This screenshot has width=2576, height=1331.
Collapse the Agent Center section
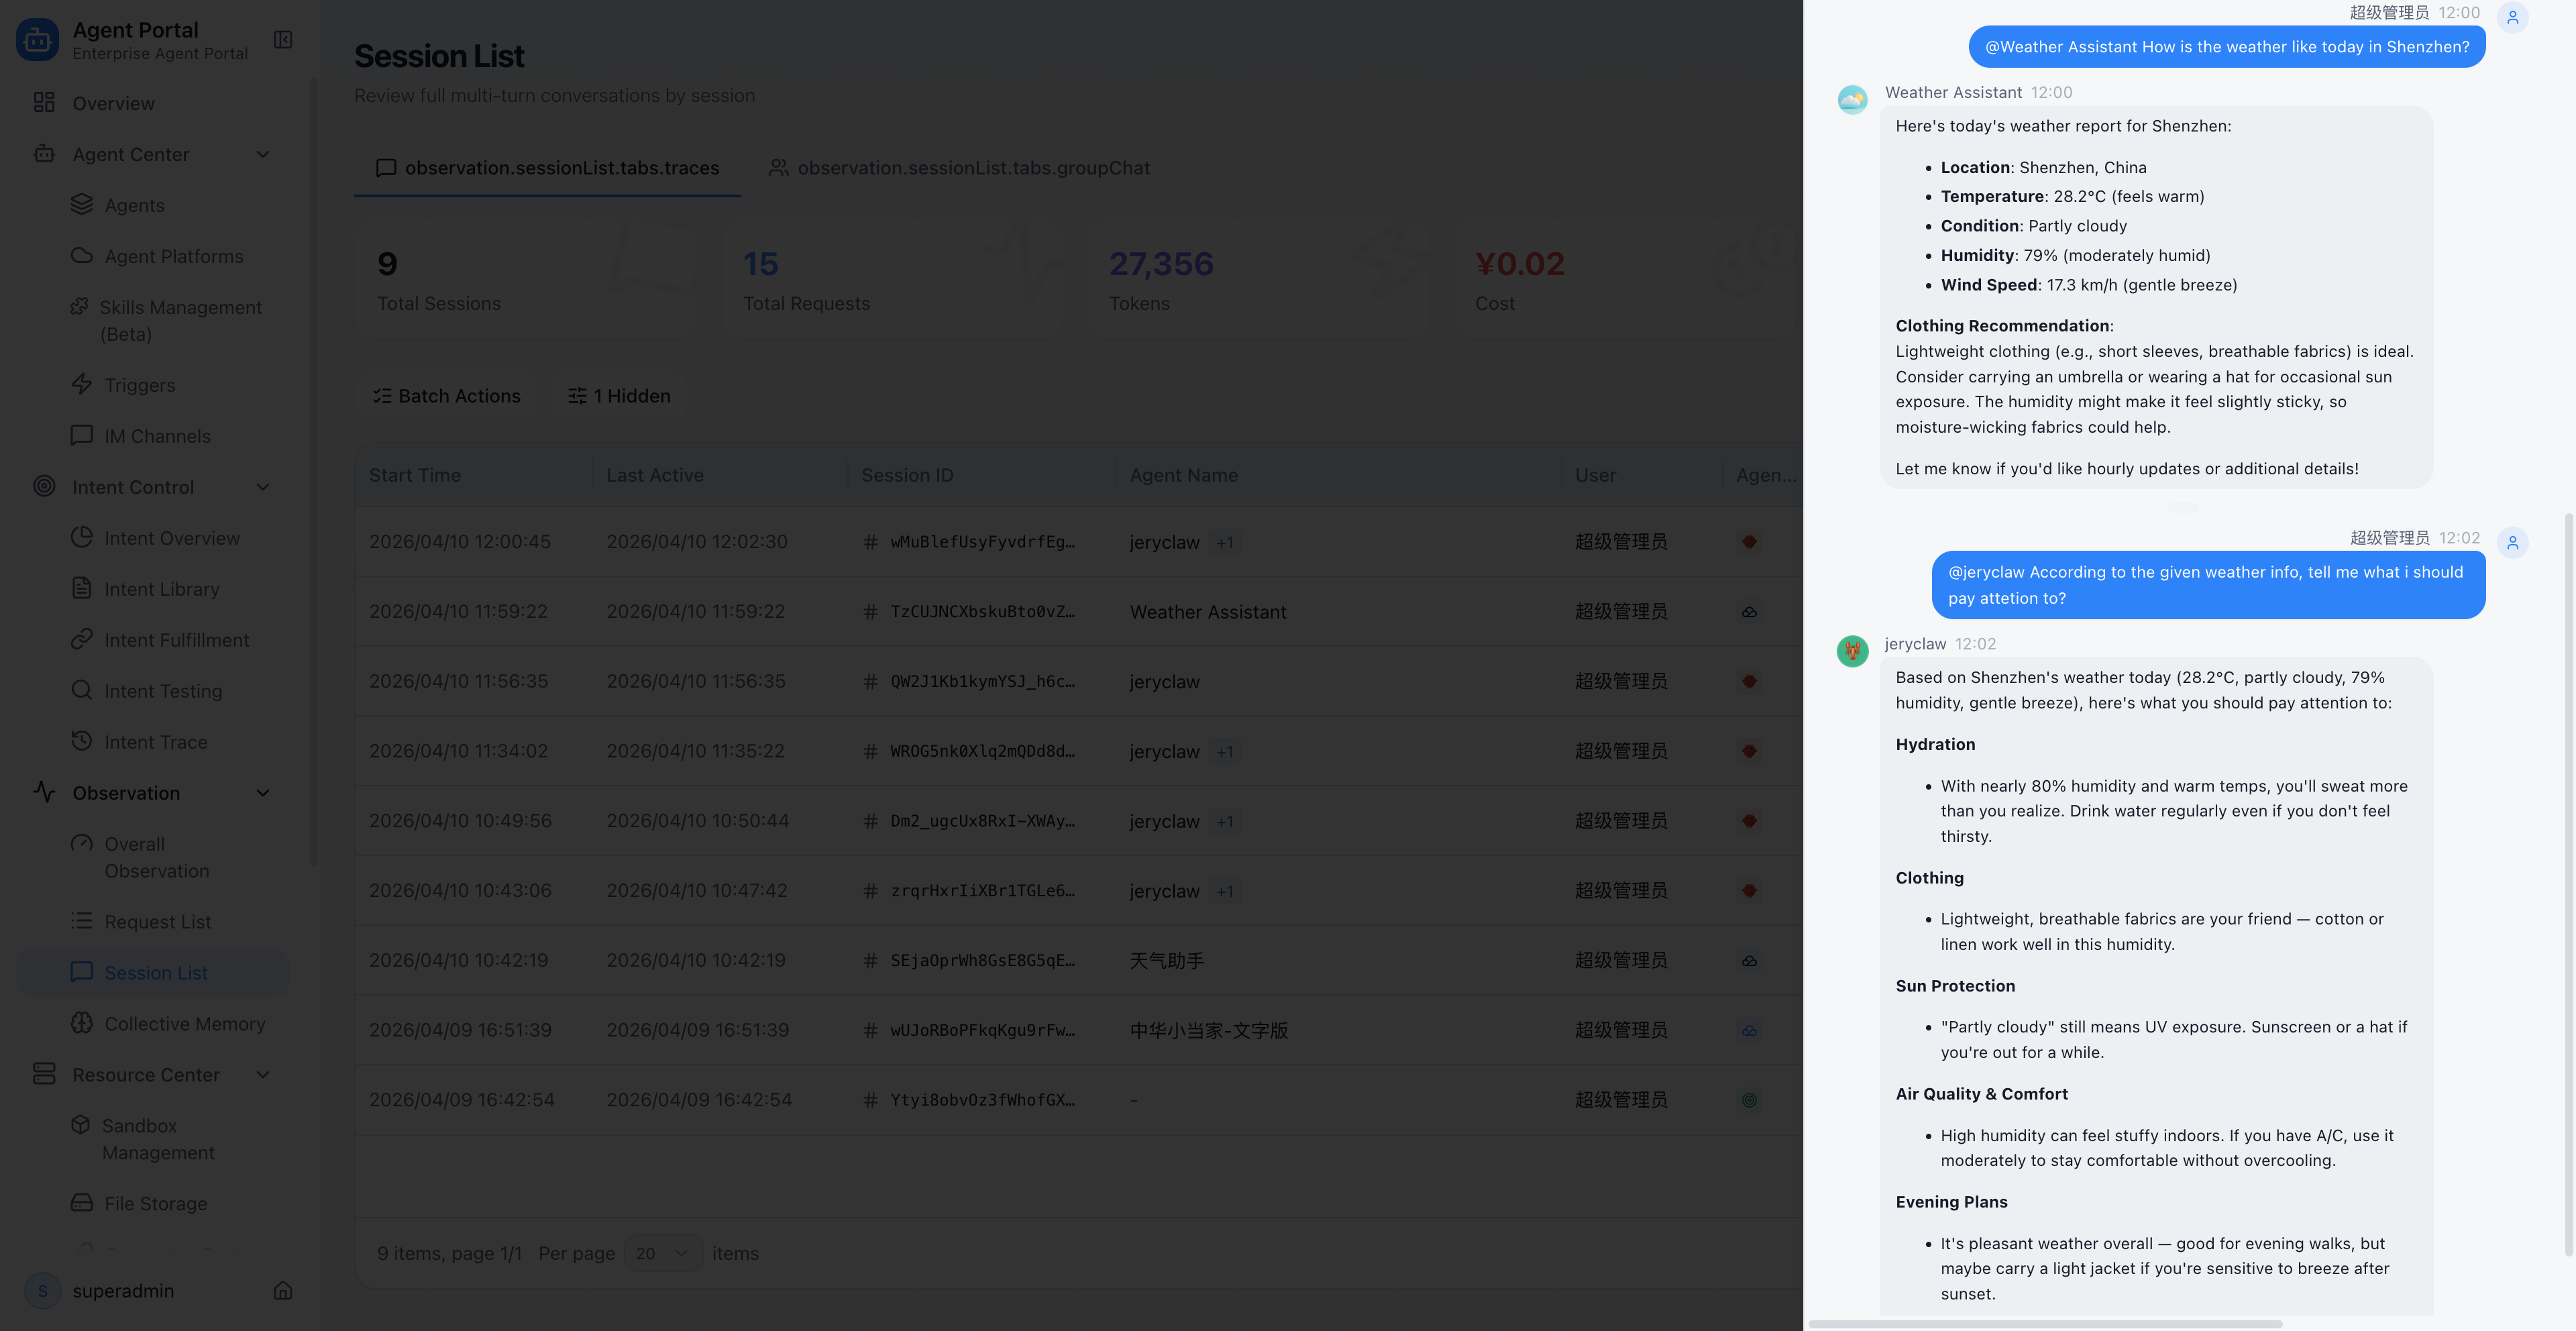tap(263, 154)
